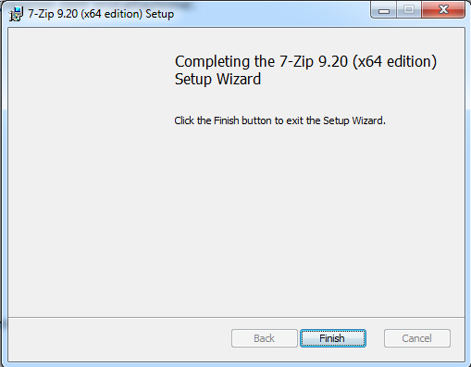The image size is (471, 367).
Task: Click the window title '7-Zip 9.20 (x64 edition) Setup'
Action: point(101,14)
